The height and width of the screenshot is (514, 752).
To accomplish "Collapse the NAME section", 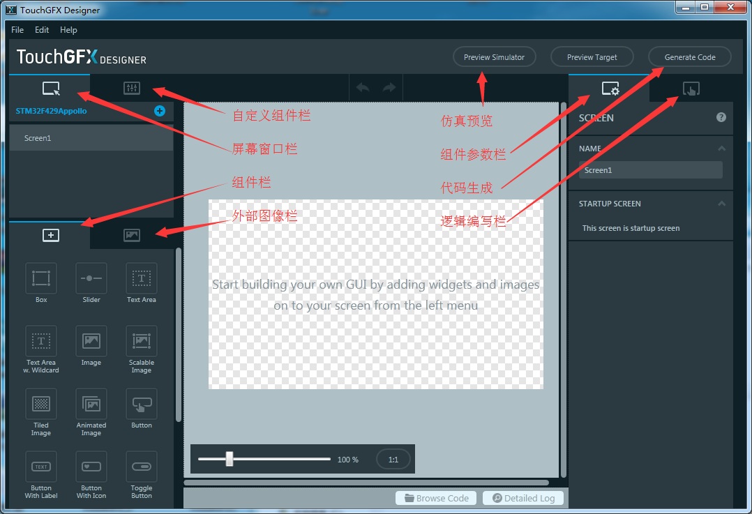I will tap(721, 148).
